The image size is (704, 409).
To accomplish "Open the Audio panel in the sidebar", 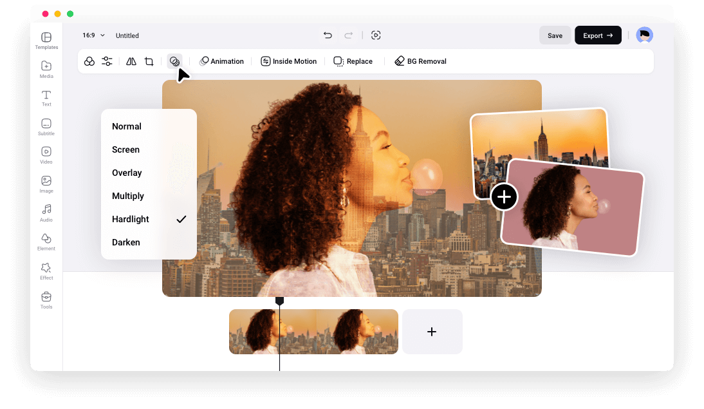I will [46, 213].
